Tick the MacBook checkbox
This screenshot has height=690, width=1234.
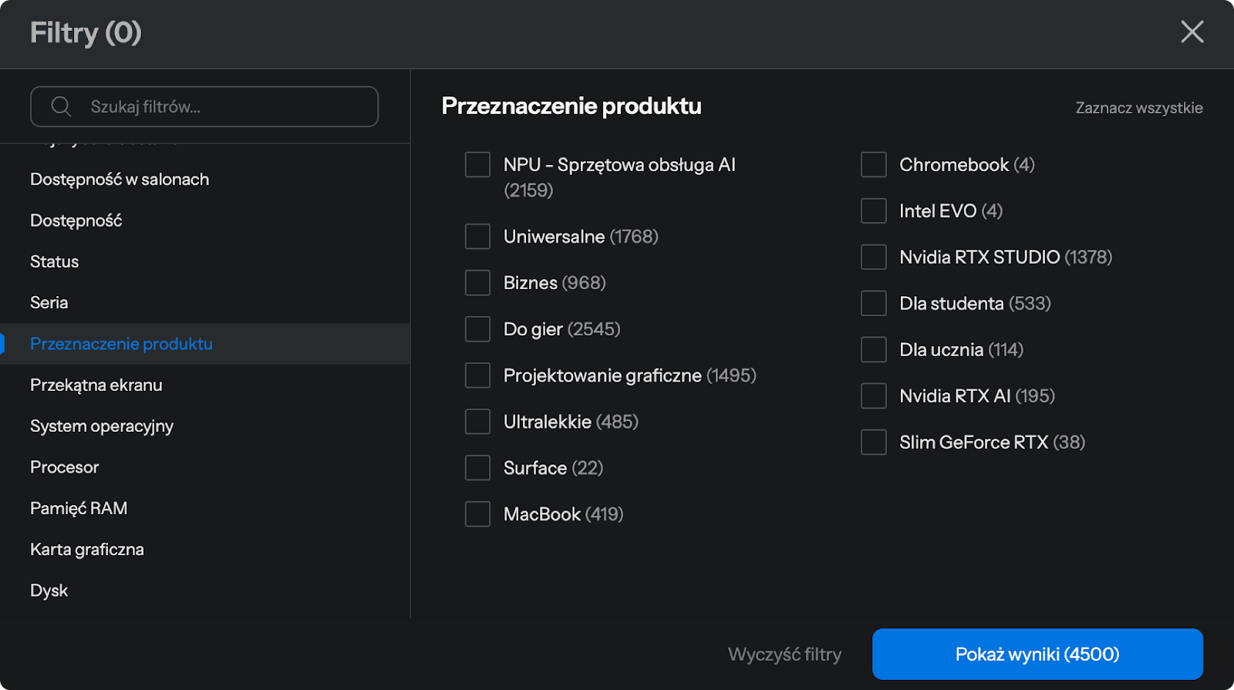pos(477,514)
